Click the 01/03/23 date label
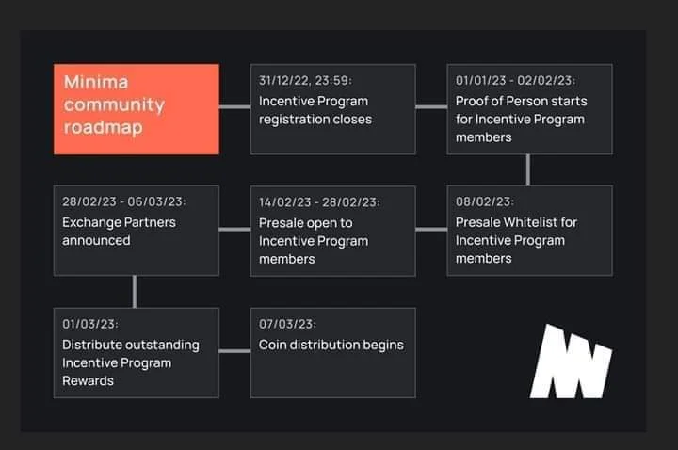Image resolution: width=678 pixels, height=450 pixels. tap(90, 324)
